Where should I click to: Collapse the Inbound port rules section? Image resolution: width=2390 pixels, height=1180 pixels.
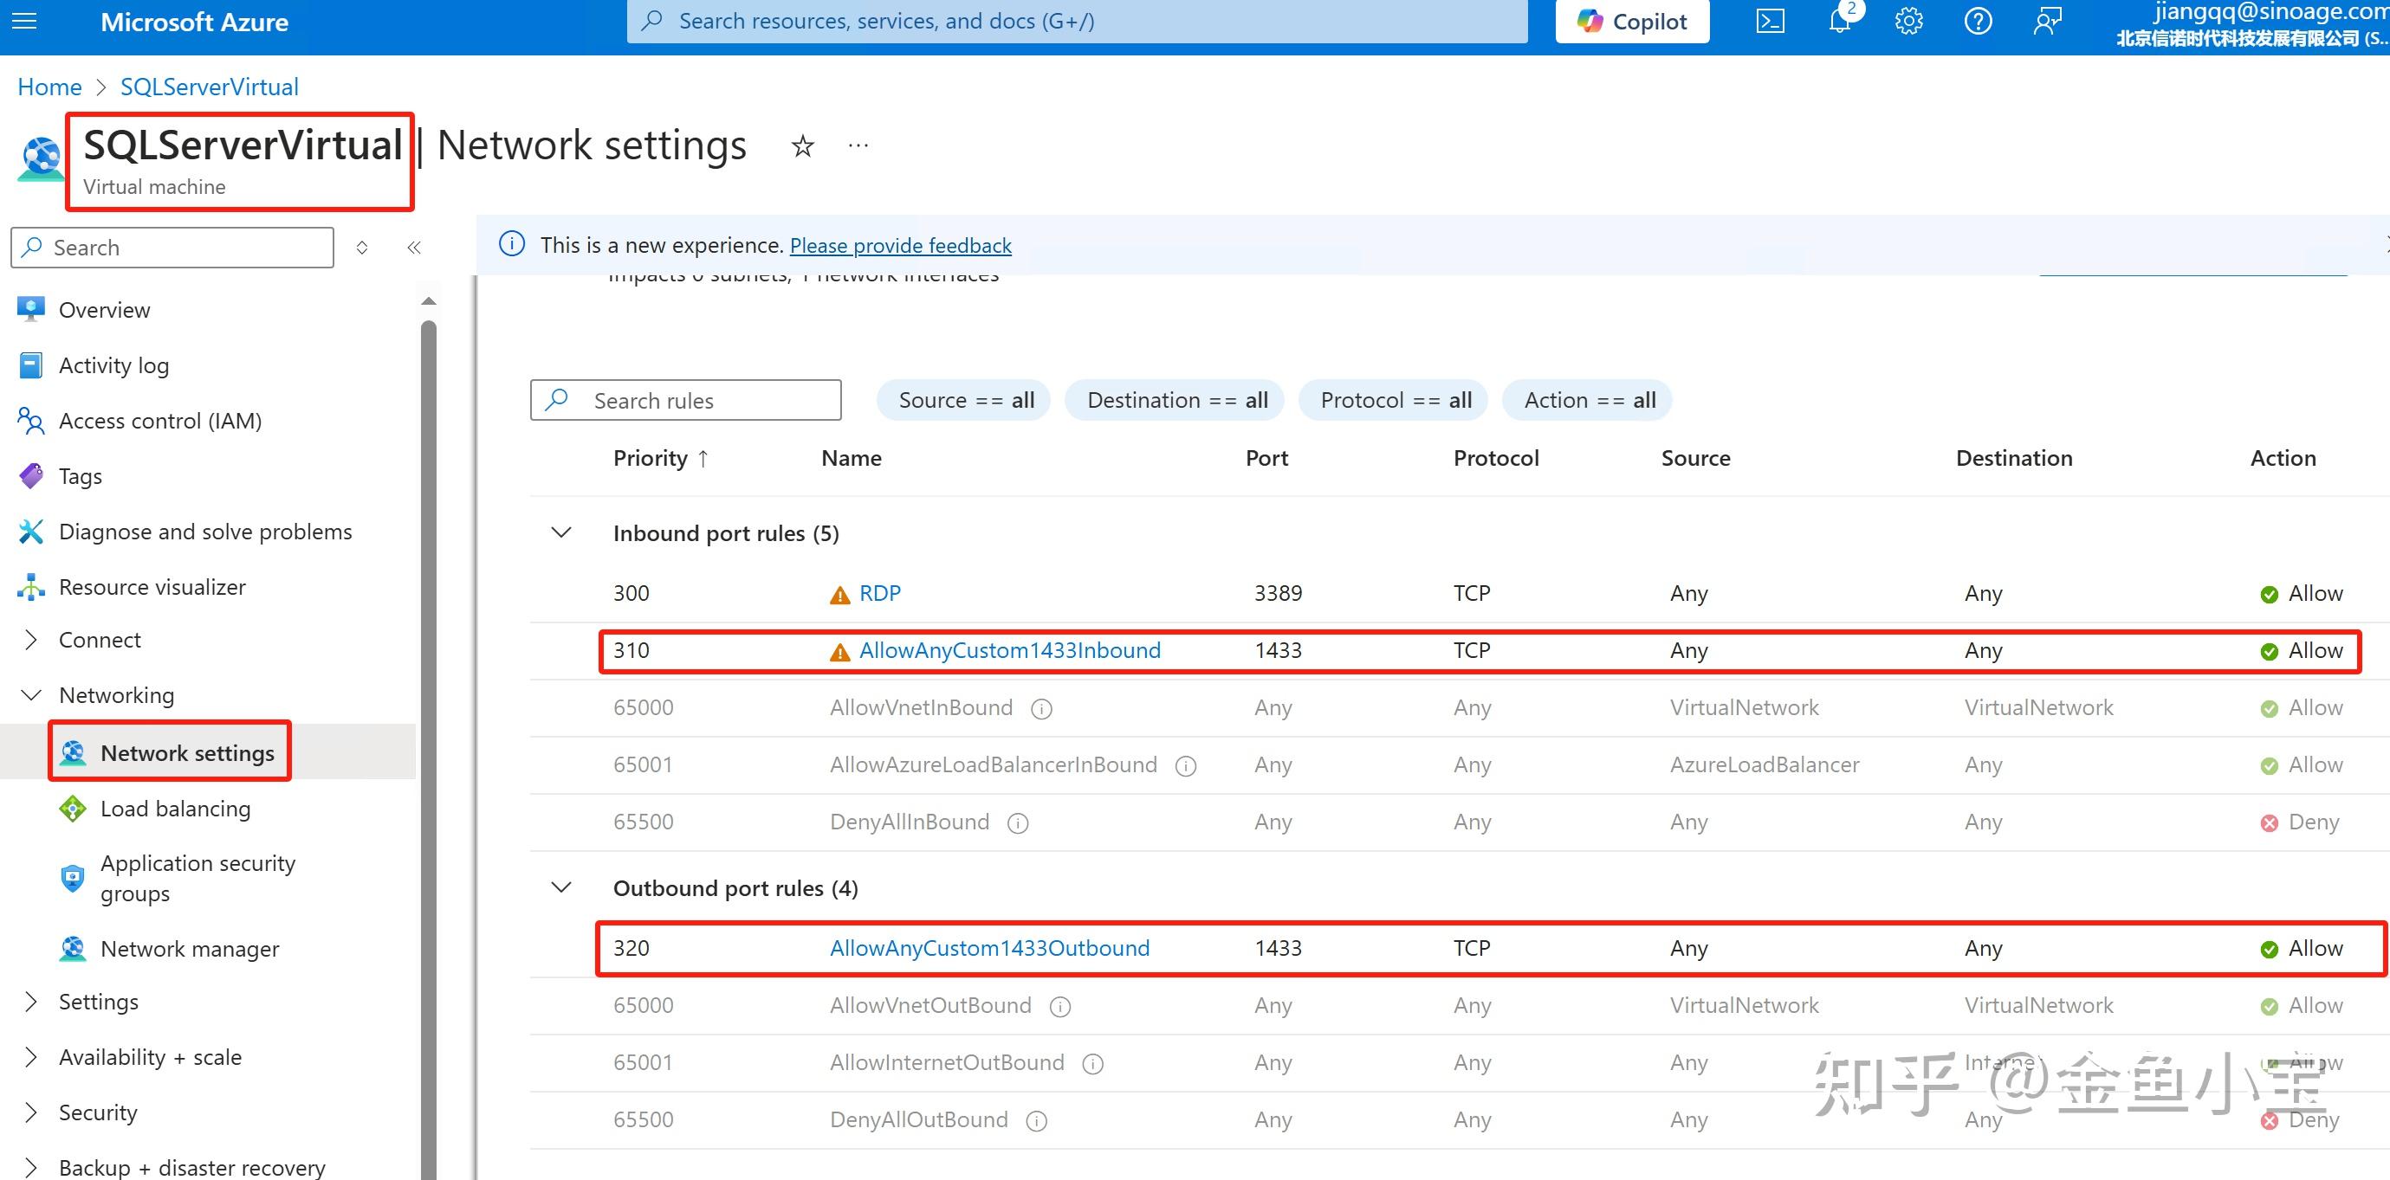pos(560,533)
